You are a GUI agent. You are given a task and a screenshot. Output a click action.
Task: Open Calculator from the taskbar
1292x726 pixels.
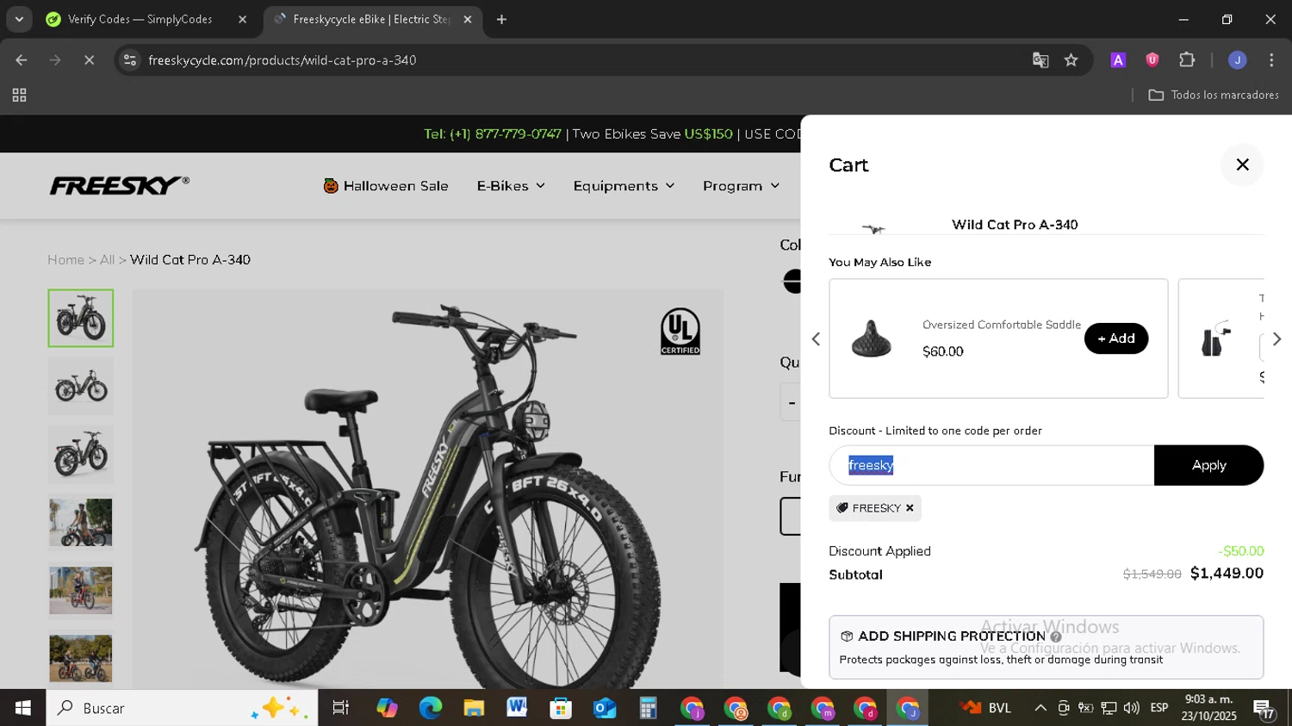point(648,708)
